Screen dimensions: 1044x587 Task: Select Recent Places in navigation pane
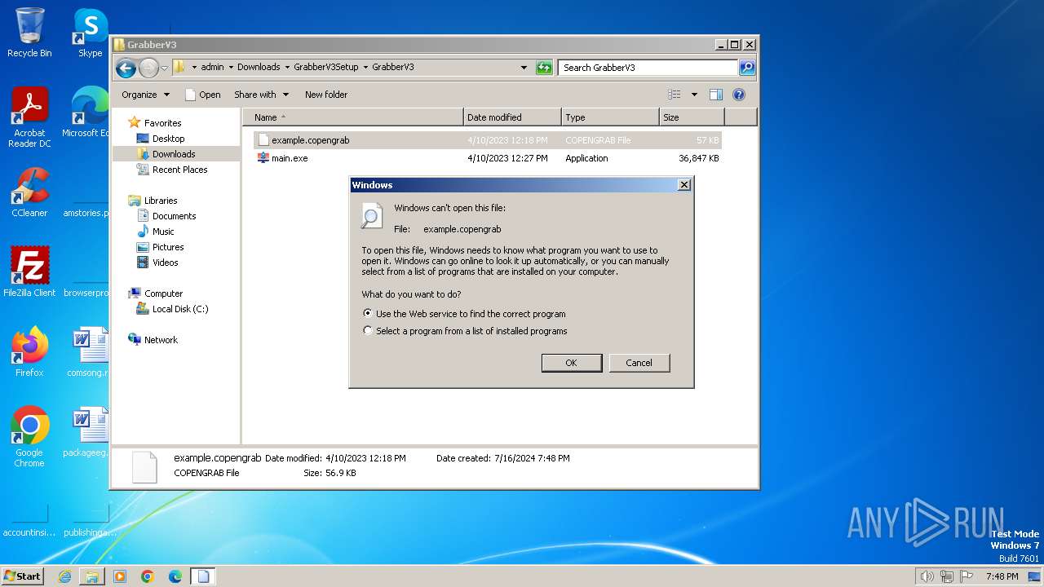pos(179,170)
